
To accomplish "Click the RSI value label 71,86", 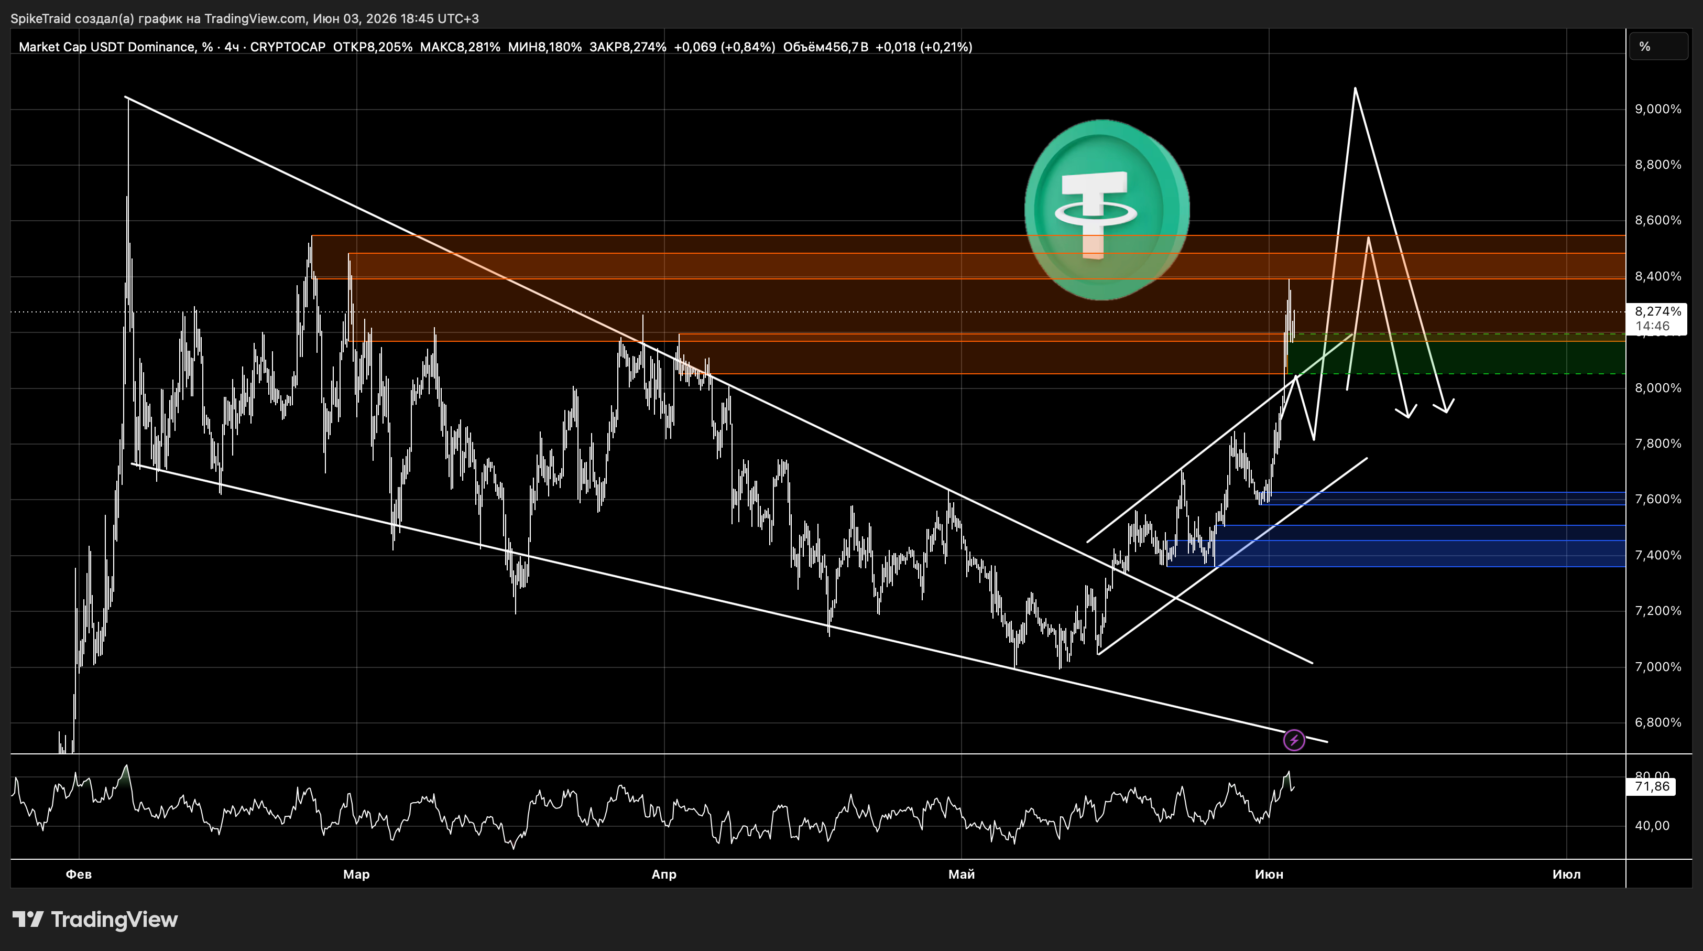I will click(x=1652, y=786).
